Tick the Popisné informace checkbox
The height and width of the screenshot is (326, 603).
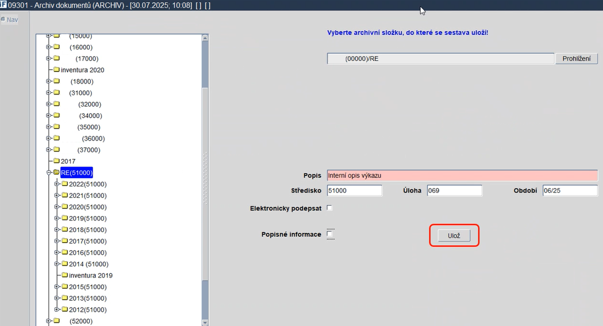point(329,234)
